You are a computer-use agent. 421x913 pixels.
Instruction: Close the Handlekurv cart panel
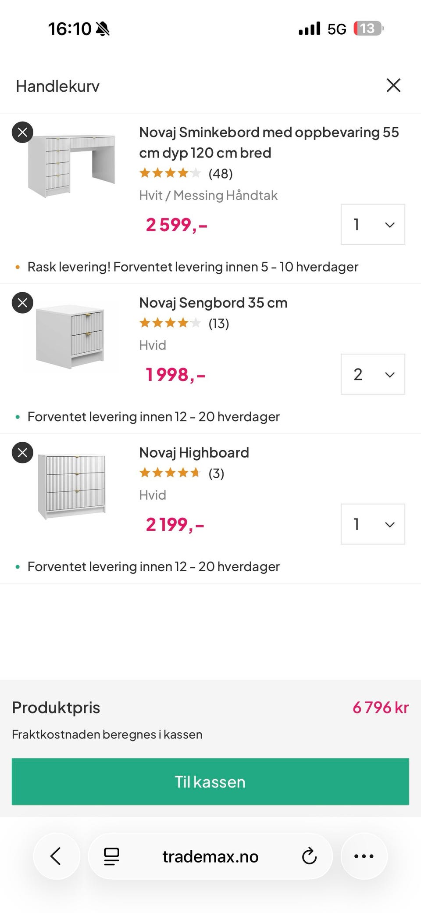point(393,86)
